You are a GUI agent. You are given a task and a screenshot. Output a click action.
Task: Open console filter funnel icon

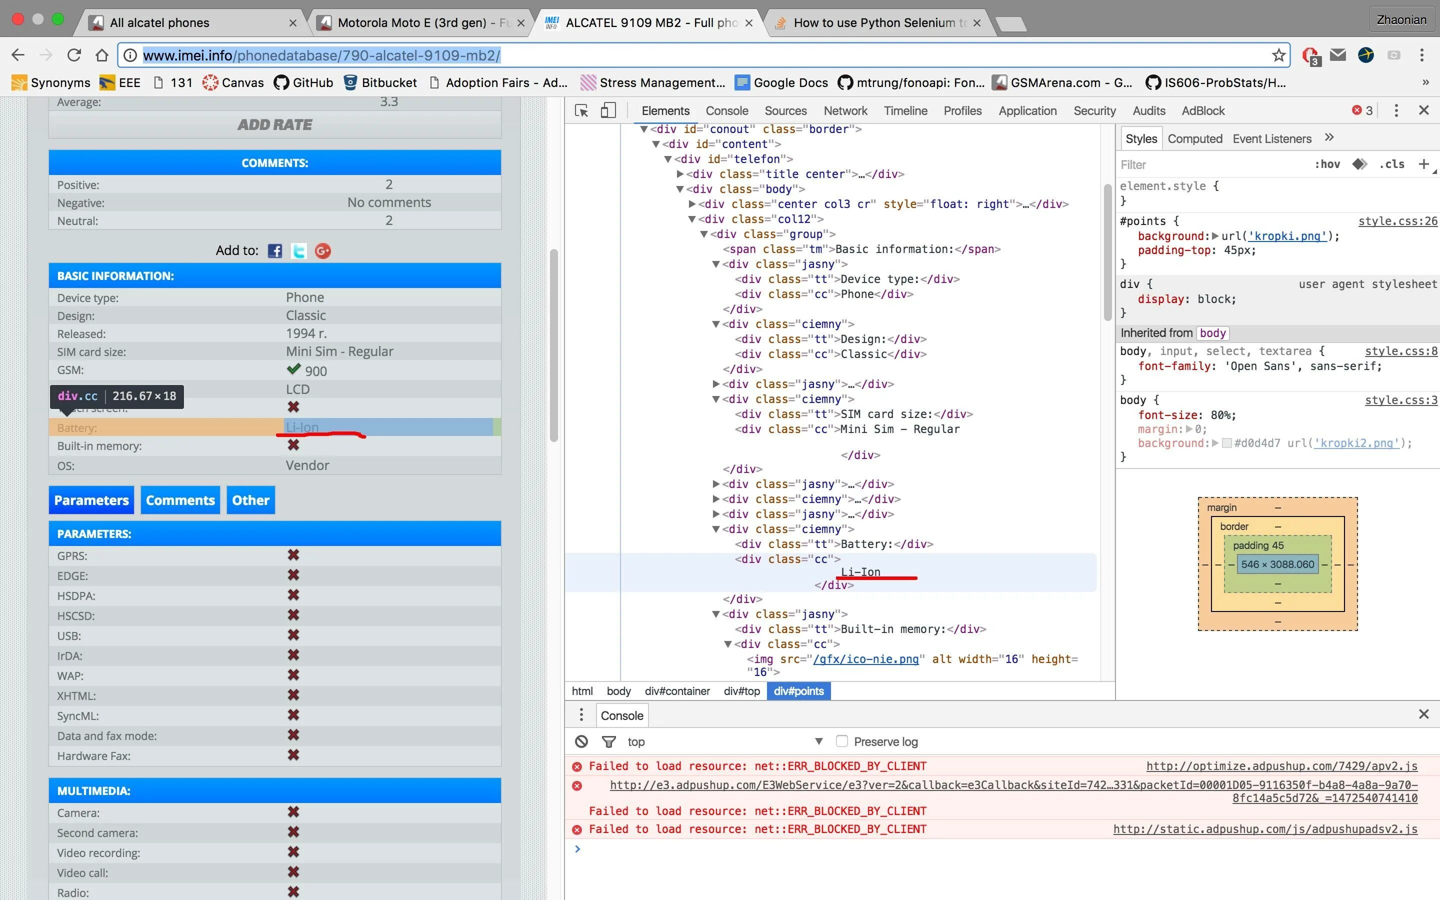[608, 741]
